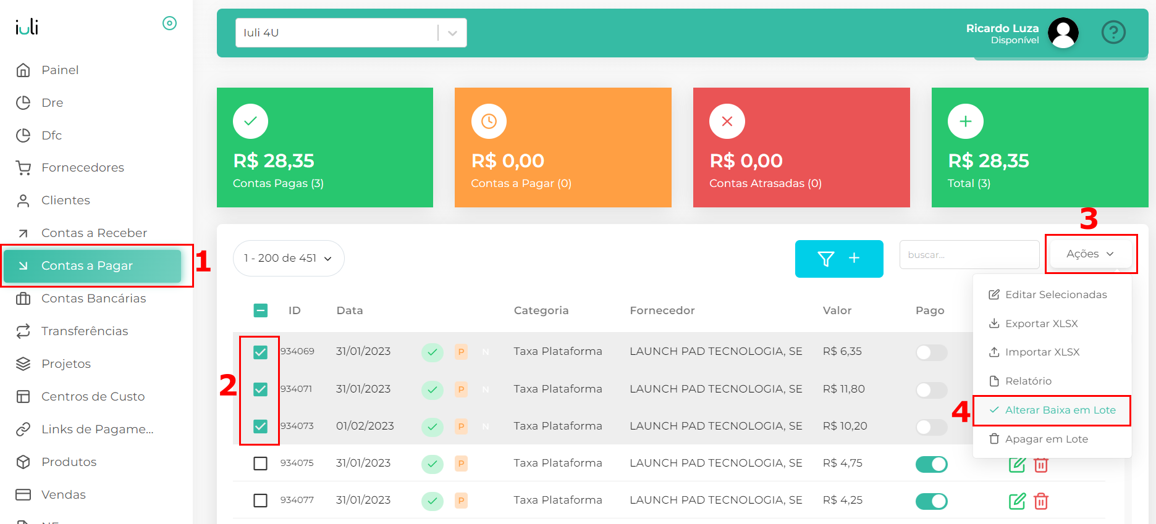Expand the 1 - 200 de 451 pagination dropdown
This screenshot has height=524, width=1156.
288,258
